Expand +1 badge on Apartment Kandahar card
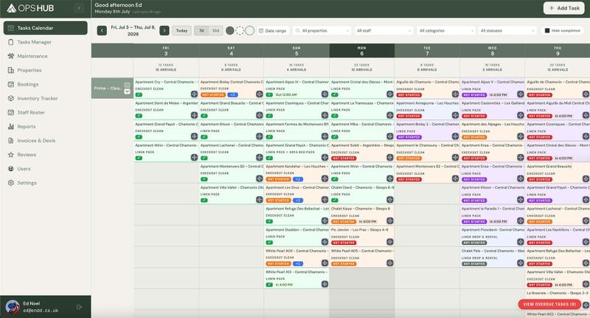590x318 pixels. coord(298,179)
